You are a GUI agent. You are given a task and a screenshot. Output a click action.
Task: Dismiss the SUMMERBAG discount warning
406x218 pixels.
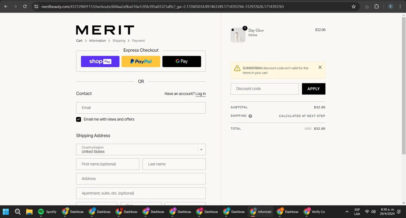click(x=320, y=67)
